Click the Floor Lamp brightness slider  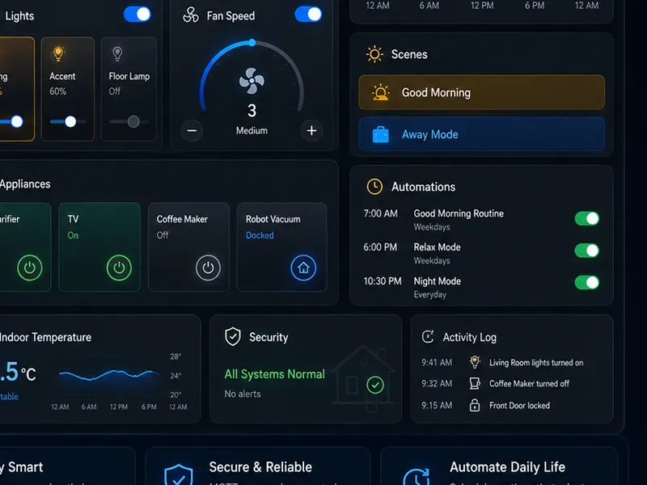129,122
